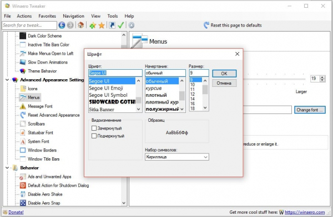Open the Tools menu

coord(112,16)
